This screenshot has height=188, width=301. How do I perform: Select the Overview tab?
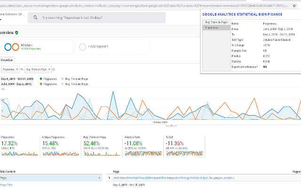[x=7, y=60]
